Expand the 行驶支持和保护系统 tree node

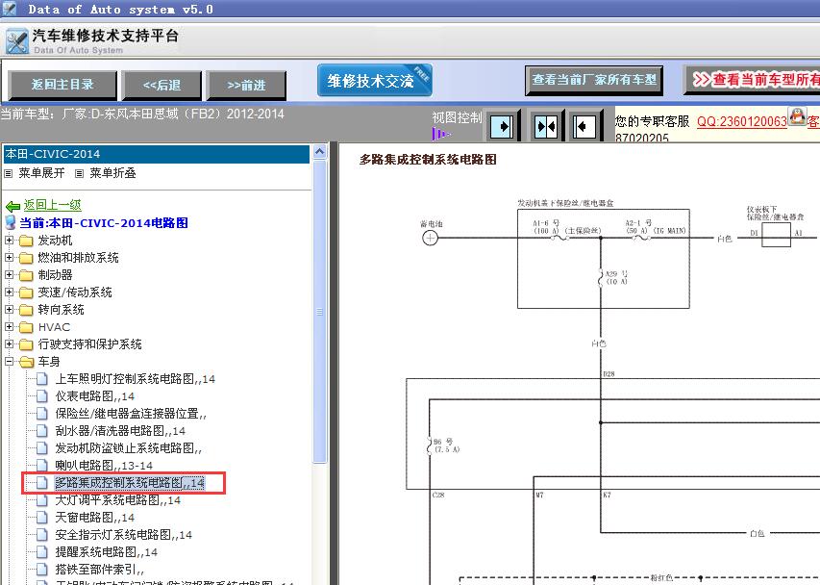click(x=9, y=343)
